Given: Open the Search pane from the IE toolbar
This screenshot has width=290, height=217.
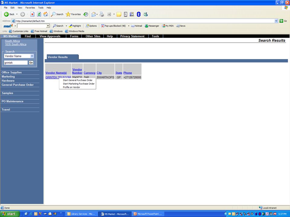Looking at the screenshot, I should pyautogui.click(x=57, y=14).
